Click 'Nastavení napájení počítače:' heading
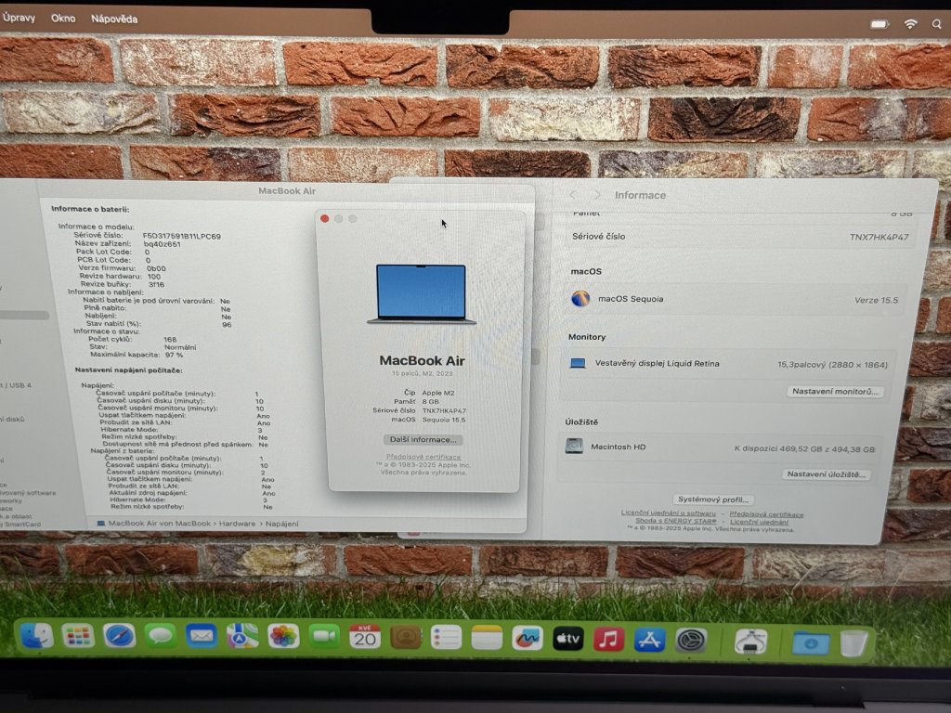 128,369
